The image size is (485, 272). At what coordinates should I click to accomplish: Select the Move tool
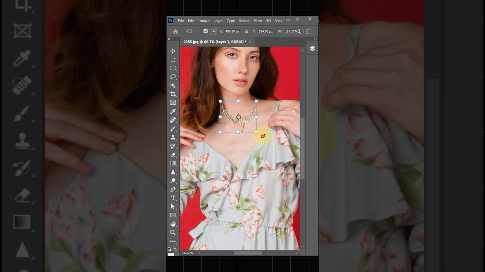coord(173,51)
